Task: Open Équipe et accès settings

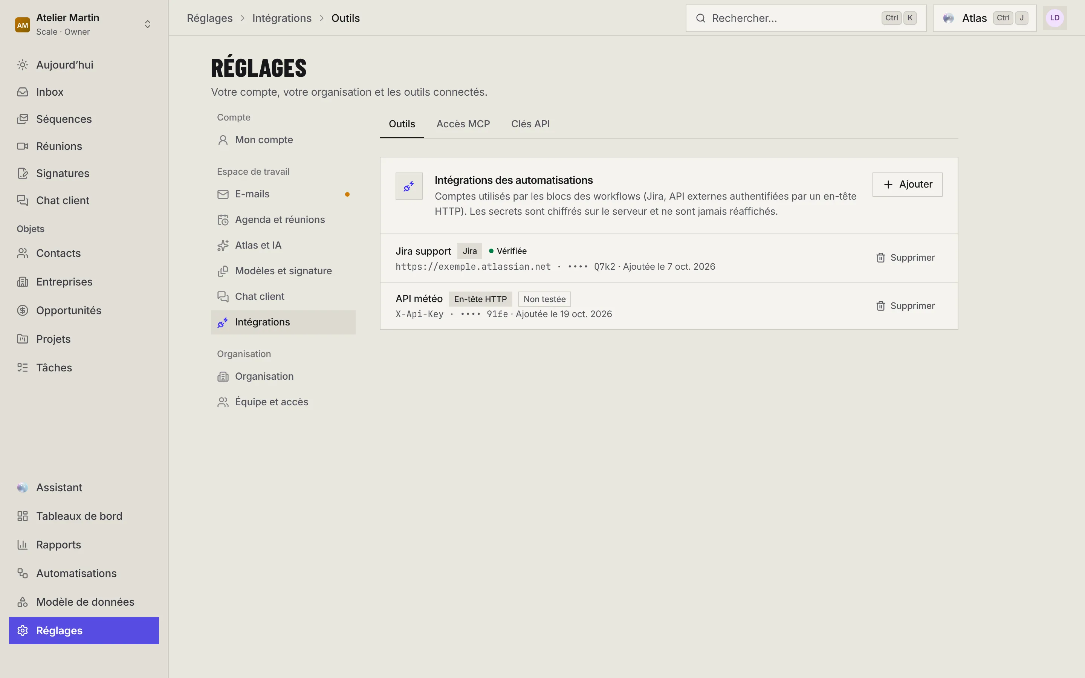Action: [x=283, y=402]
